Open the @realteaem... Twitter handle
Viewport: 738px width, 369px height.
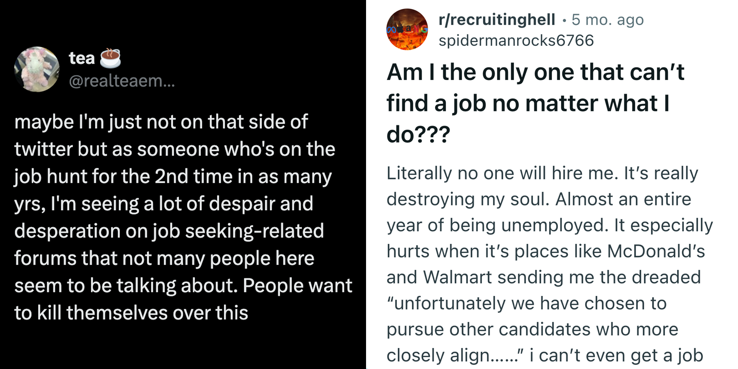pyautogui.click(x=122, y=81)
